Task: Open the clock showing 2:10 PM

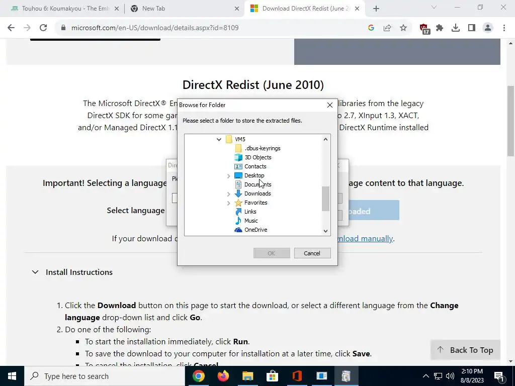Action: point(472,376)
